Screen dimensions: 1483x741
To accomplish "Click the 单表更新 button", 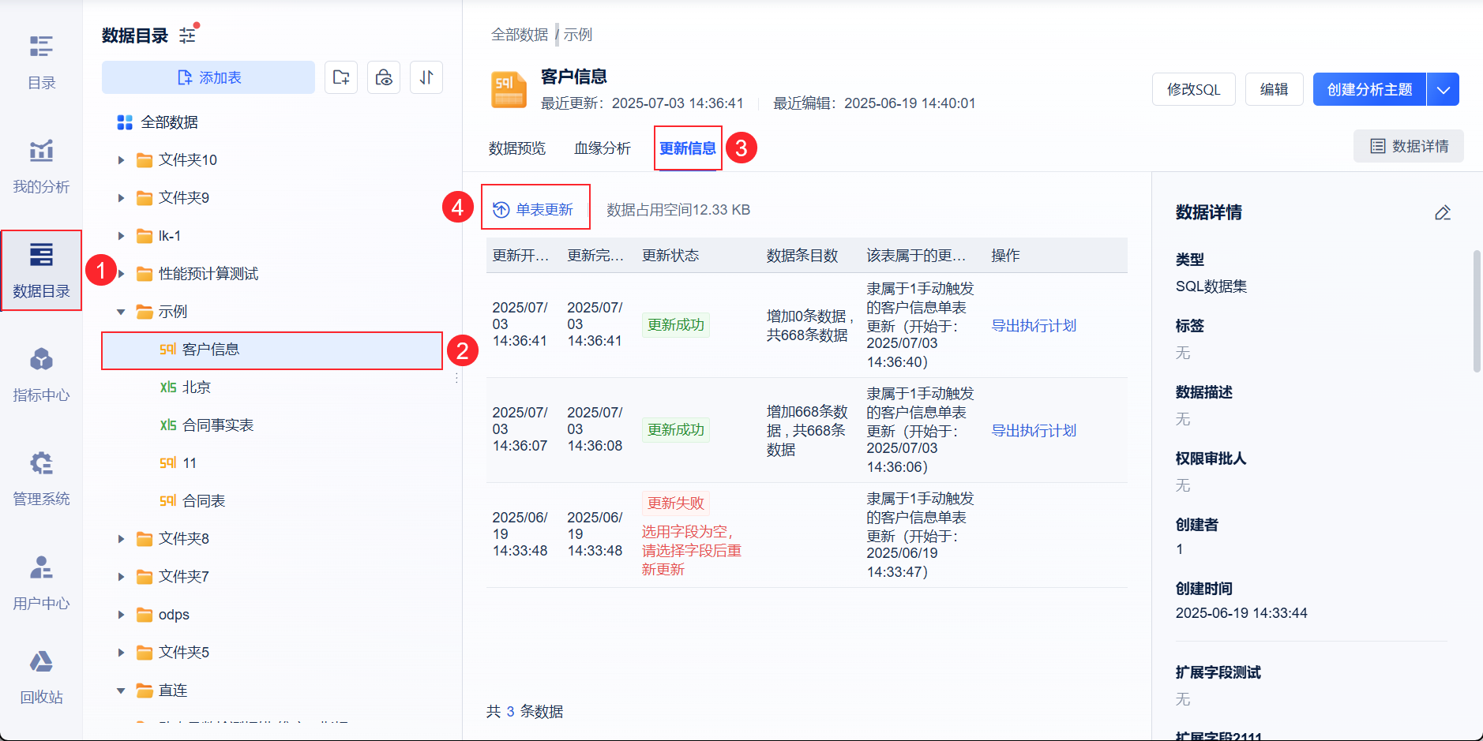I will tap(535, 209).
